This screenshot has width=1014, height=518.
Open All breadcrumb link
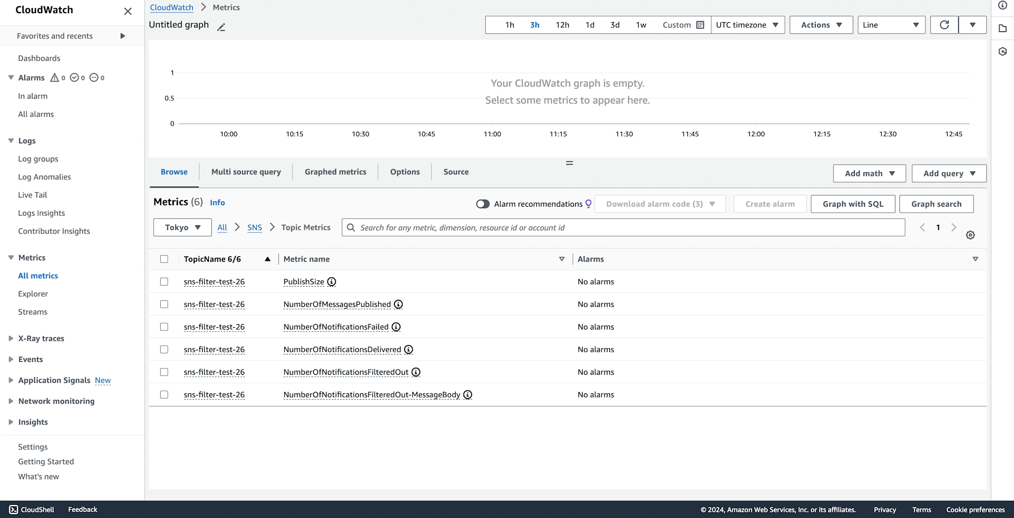click(x=222, y=227)
